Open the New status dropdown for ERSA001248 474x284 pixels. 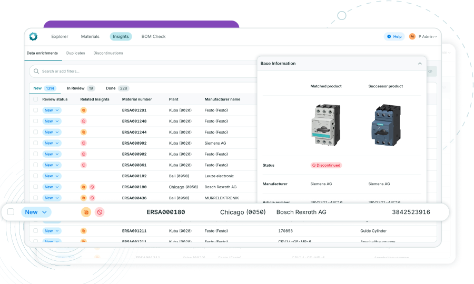(52, 121)
